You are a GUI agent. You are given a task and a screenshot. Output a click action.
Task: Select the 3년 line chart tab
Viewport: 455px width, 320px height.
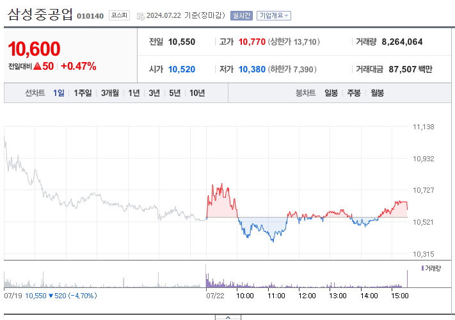pos(154,93)
